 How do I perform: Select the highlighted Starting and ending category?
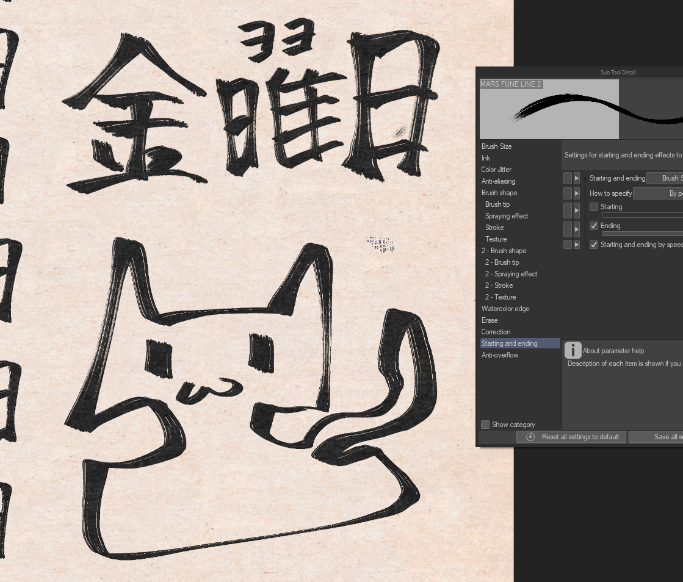point(520,343)
